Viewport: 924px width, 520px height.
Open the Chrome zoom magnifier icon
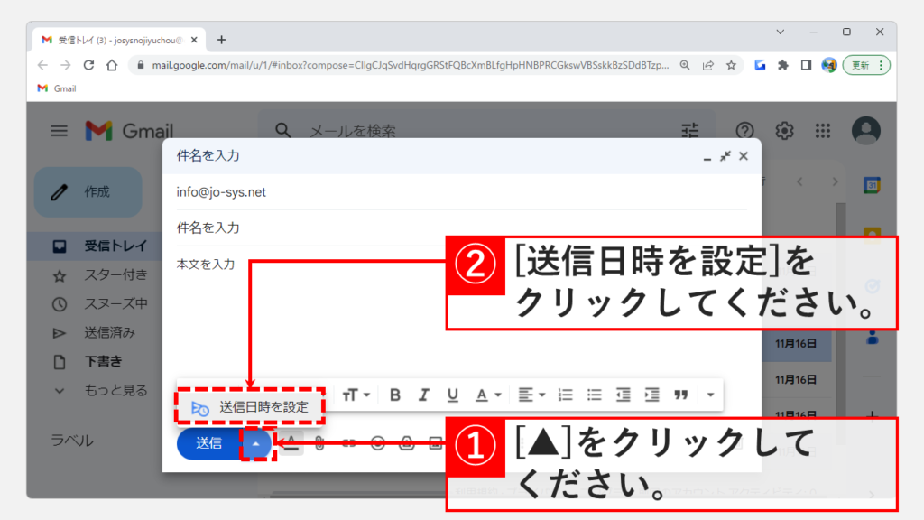(x=685, y=65)
